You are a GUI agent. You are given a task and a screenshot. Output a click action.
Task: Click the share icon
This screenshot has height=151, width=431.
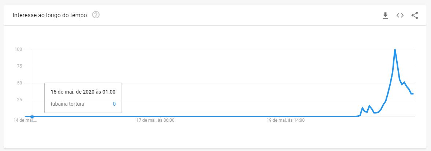(x=415, y=15)
